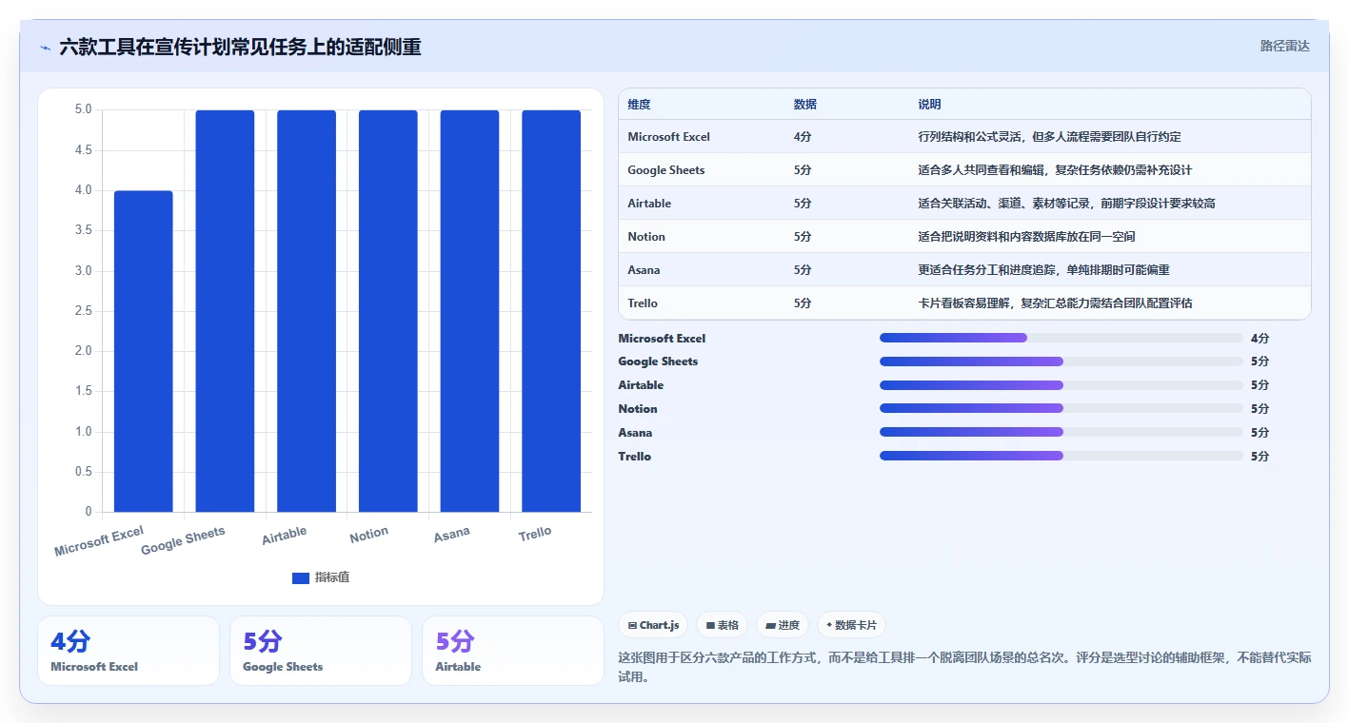1349x723 pixels.
Task: Click the Asana label beside its progress bar
Action: coord(635,433)
